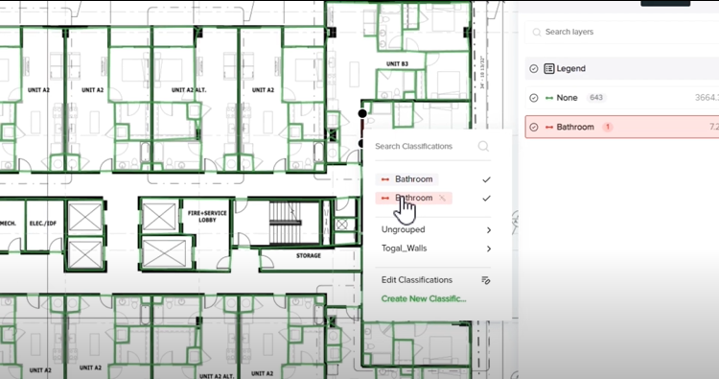
Task: Open the Togal_Walls classification group
Action: point(435,249)
